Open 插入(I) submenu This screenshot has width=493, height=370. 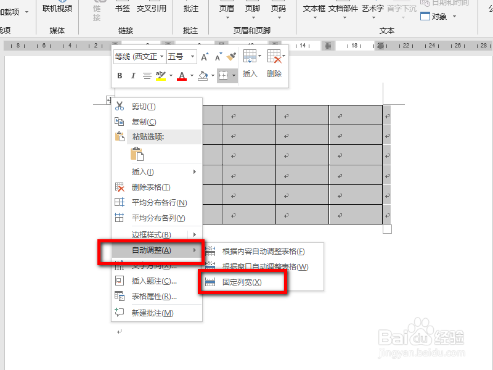coord(157,172)
